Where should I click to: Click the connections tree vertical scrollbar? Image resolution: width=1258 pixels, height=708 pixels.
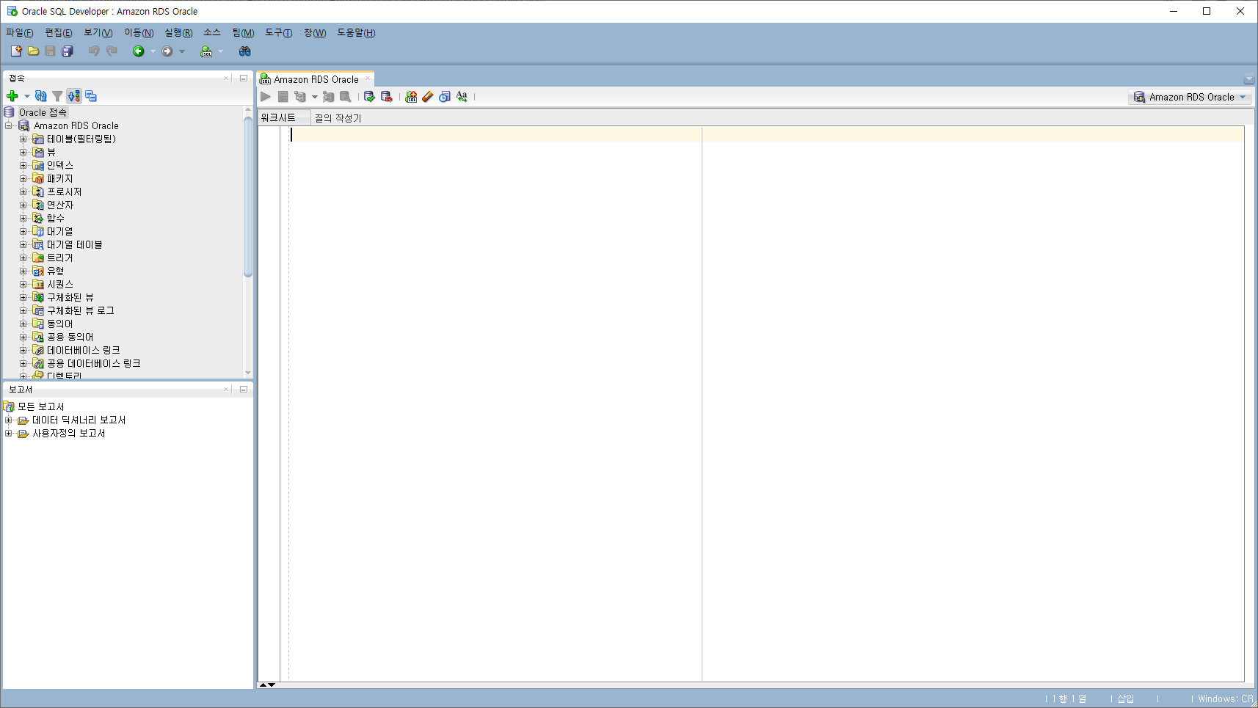click(248, 197)
